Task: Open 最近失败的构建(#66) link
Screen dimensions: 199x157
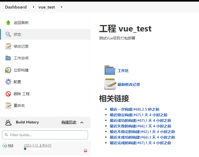Action: tap(140, 126)
